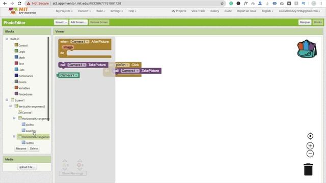326x183 pixels.
Task: Switch to the Blocks view
Action: pos(317,22)
